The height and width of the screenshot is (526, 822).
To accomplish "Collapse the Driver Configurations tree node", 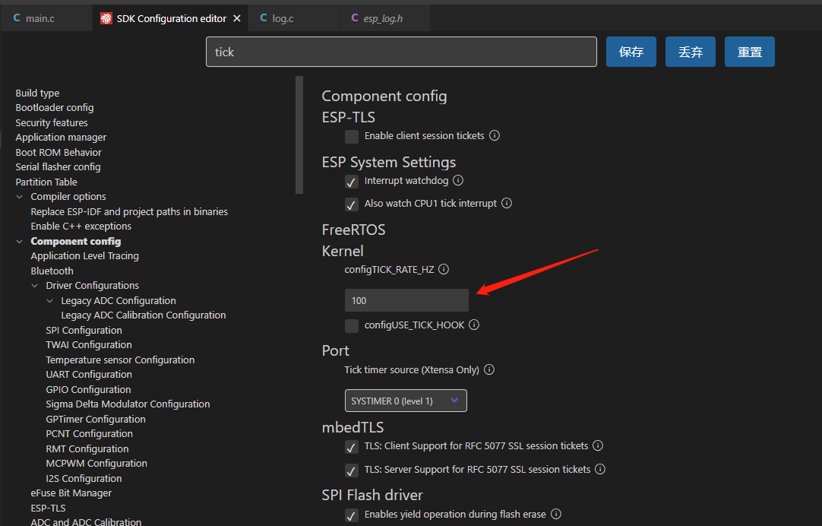I will pos(35,286).
